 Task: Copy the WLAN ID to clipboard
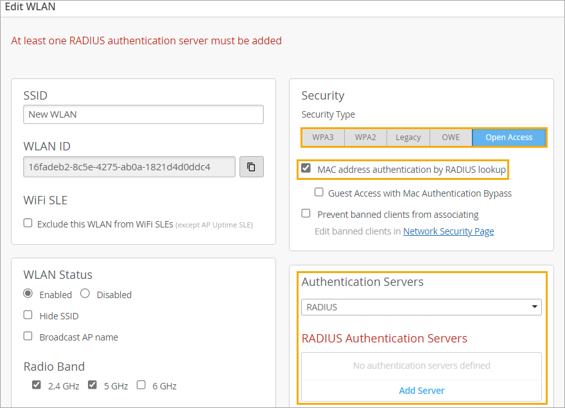coord(251,167)
